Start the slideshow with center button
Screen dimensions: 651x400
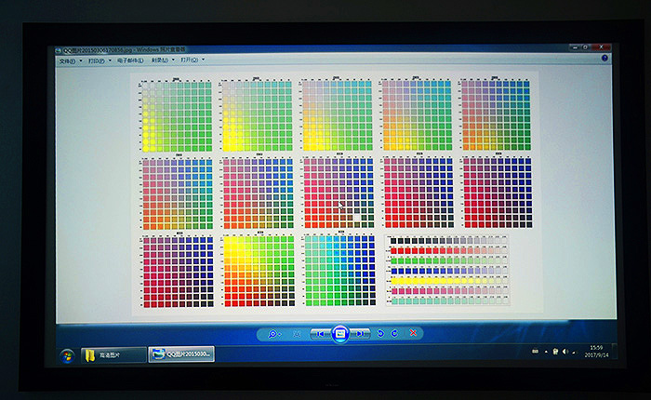pos(339,333)
